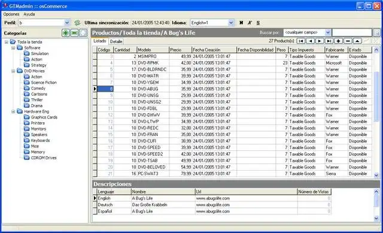The width and height of the screenshot is (383, 233).
Task: Click the Das Große Krabbeln name cell
Action: (163, 205)
